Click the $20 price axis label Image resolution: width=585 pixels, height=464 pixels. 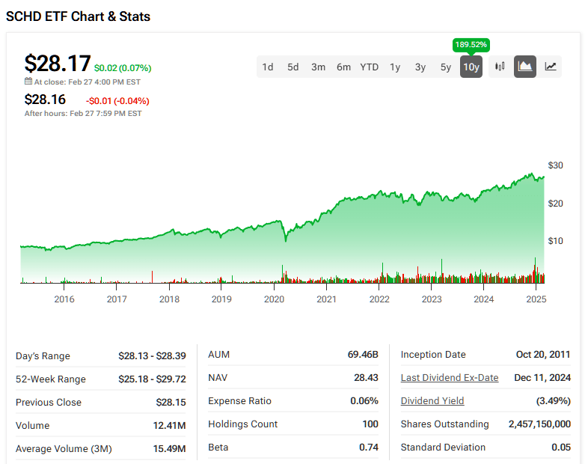coord(555,203)
